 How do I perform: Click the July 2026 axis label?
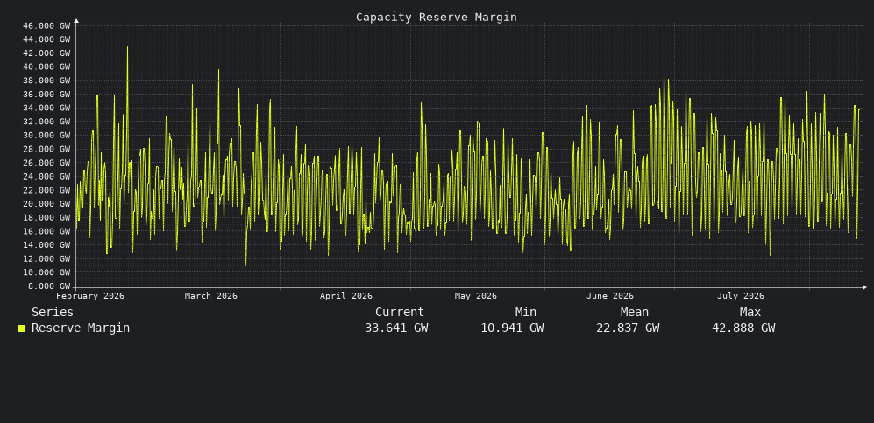[741, 295]
